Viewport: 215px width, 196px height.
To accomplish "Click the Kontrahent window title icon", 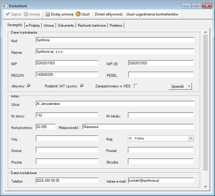I will coord(5,6).
